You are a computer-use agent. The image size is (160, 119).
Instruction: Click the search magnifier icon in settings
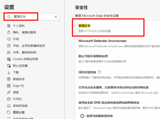[9, 17]
